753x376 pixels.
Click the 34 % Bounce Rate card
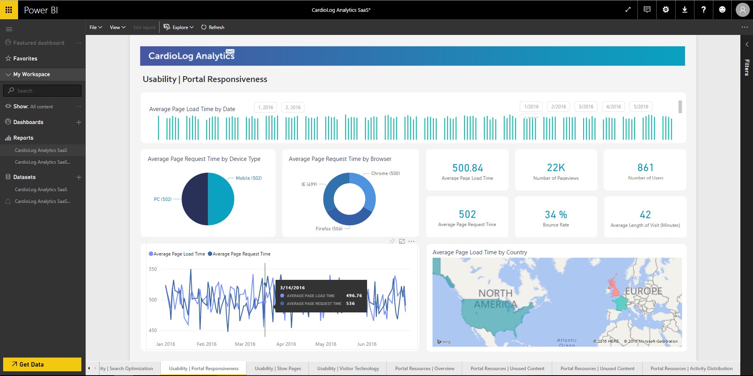(x=556, y=217)
